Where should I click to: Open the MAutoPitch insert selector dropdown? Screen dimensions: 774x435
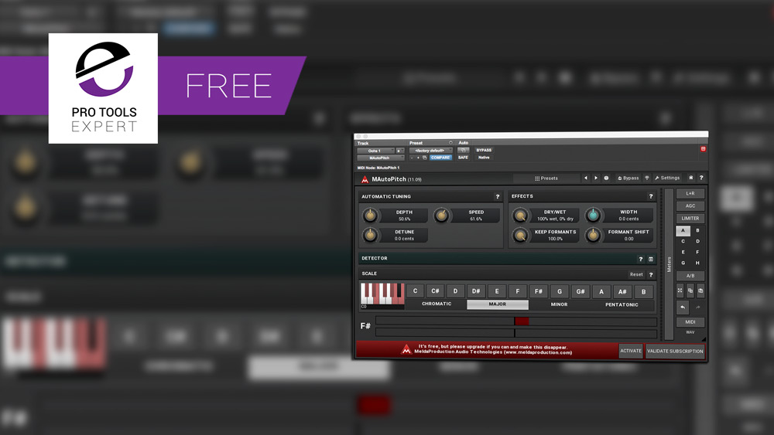pos(381,158)
